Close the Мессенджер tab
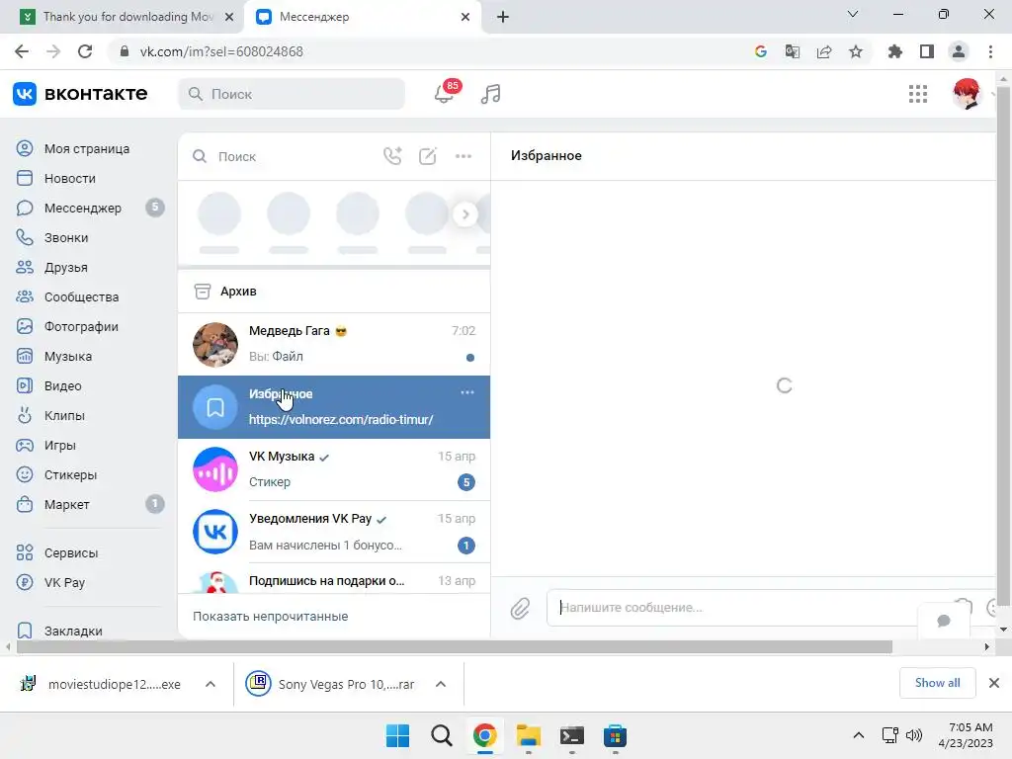This screenshot has width=1012, height=759. click(465, 17)
